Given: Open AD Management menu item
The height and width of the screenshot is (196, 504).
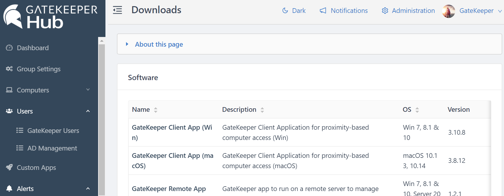Looking at the screenshot, I should click(52, 148).
